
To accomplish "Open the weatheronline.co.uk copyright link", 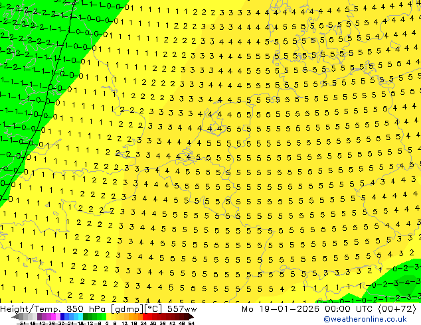I will tap(365, 319).
